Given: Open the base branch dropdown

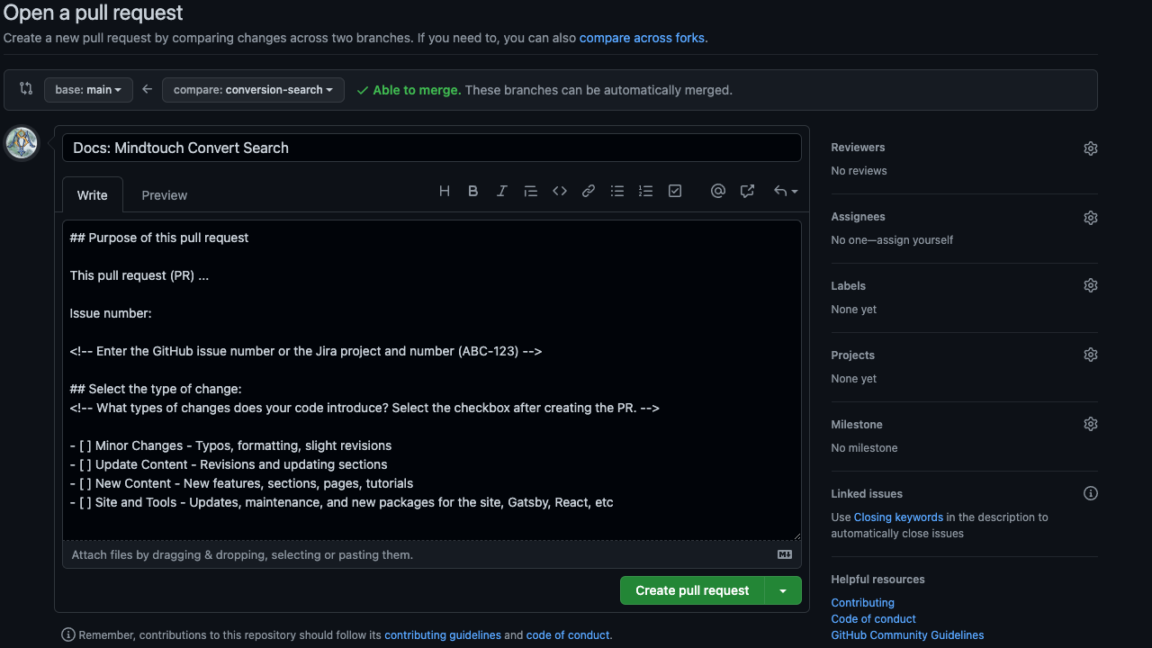Looking at the screenshot, I should [x=87, y=89].
